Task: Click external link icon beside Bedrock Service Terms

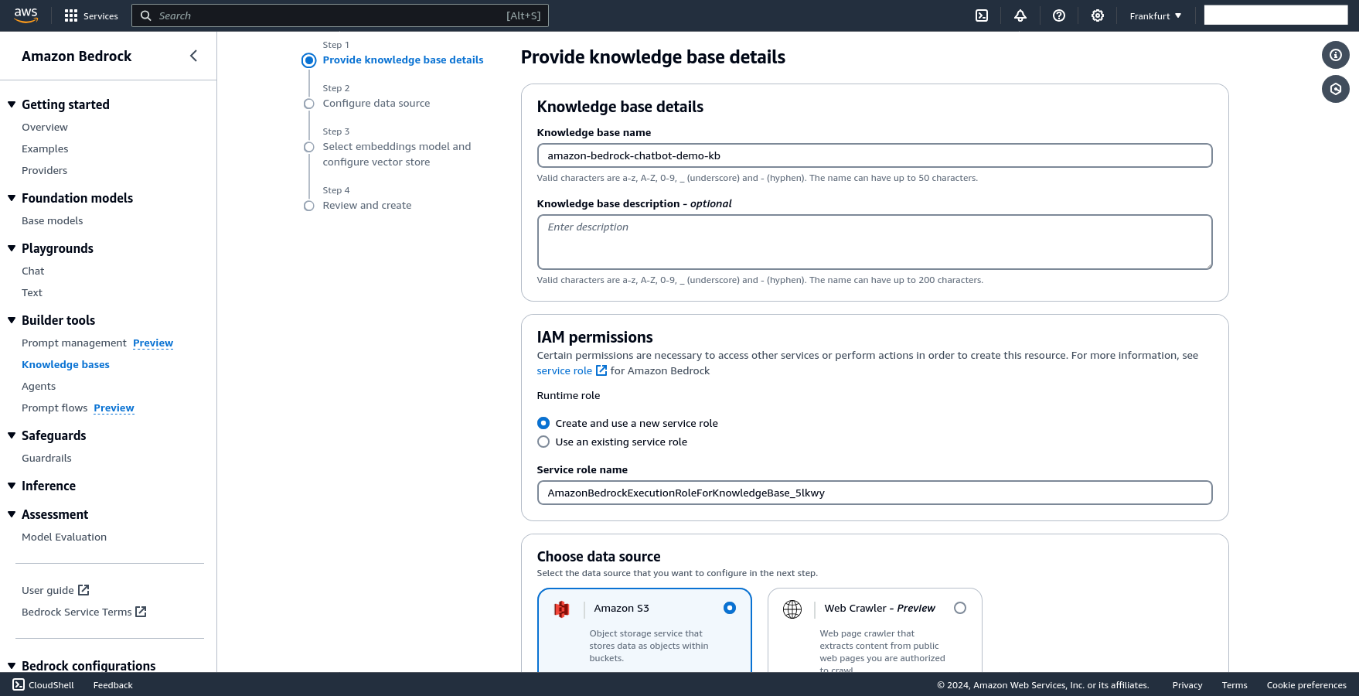Action: (141, 612)
